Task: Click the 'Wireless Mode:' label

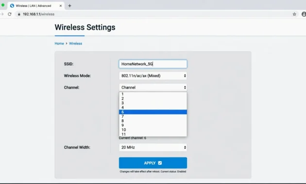Action: pos(77,76)
